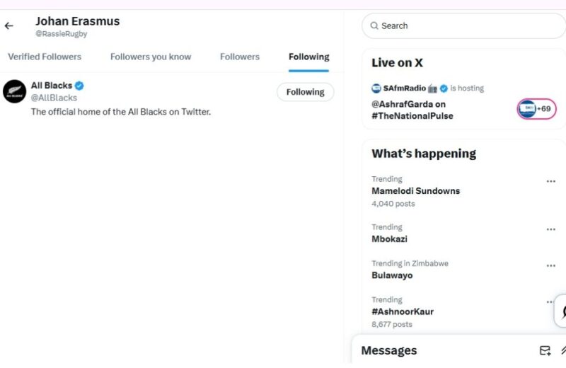The width and height of the screenshot is (566, 368).
Task: Open more options for Mbokazi trend
Action: [551, 229]
